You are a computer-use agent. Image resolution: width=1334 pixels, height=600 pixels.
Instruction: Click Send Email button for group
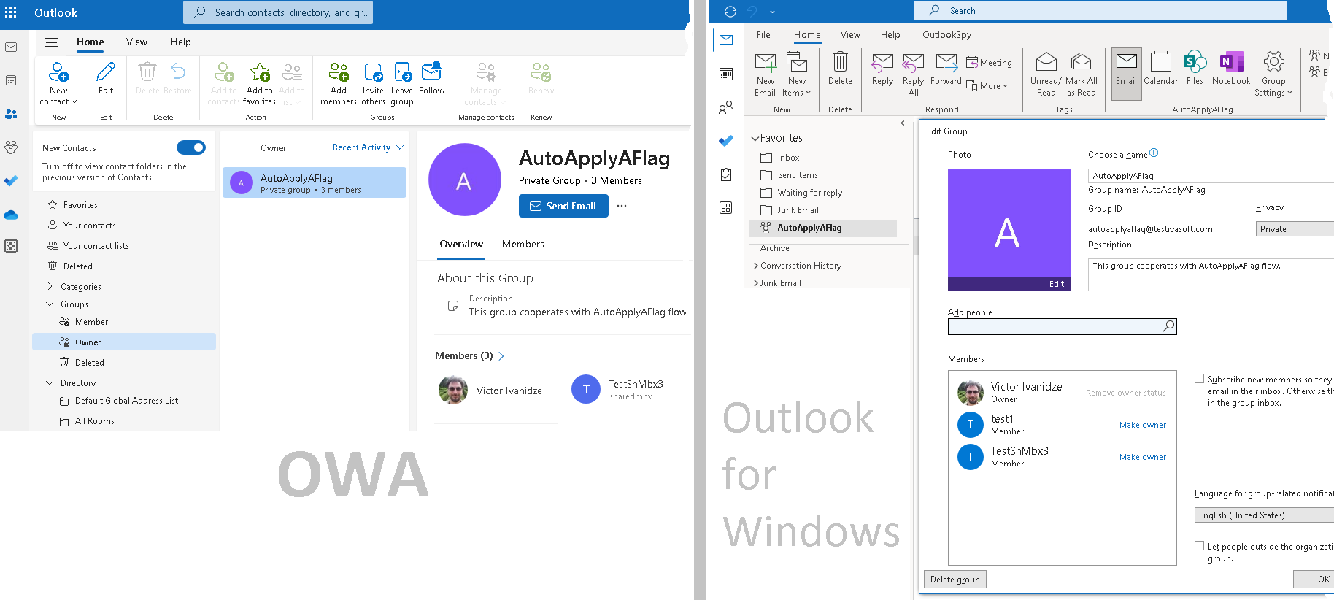coord(563,206)
